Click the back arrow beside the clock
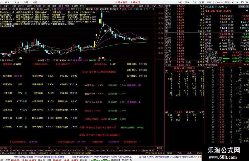The height and width of the screenshot is (161, 249). coord(233,2)
